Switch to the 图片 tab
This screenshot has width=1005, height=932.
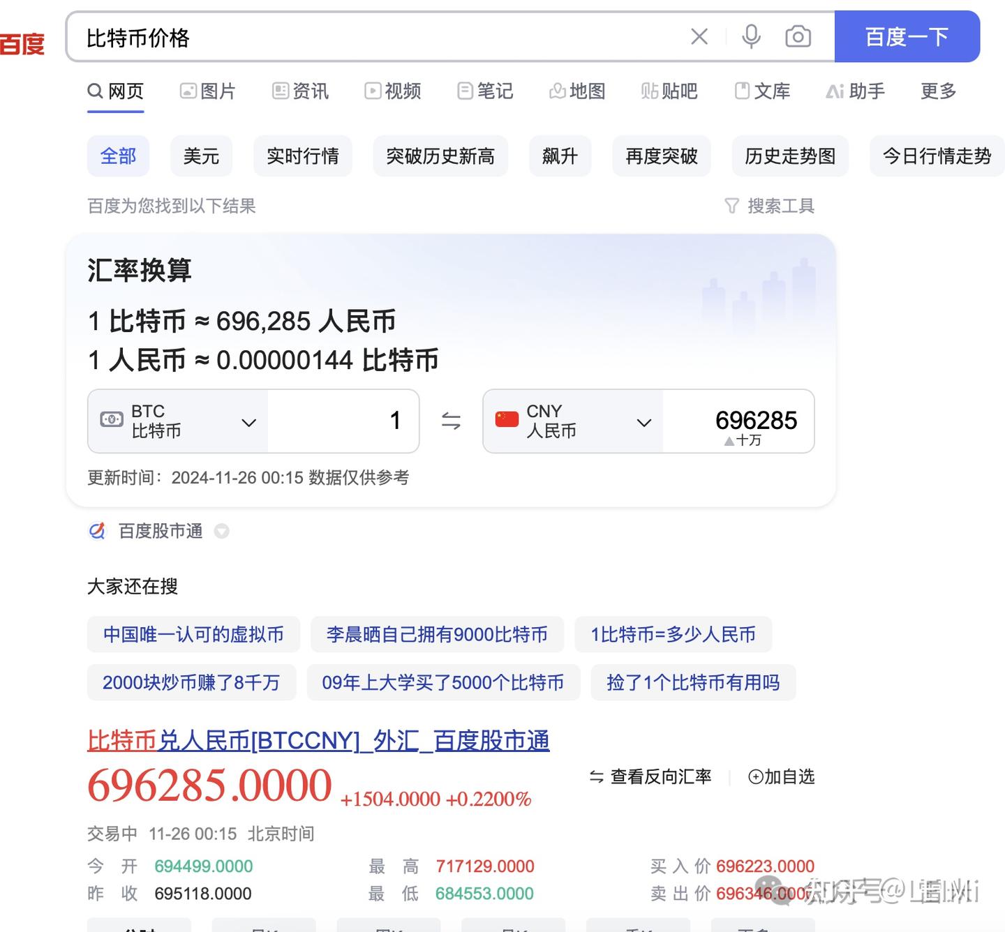[208, 91]
